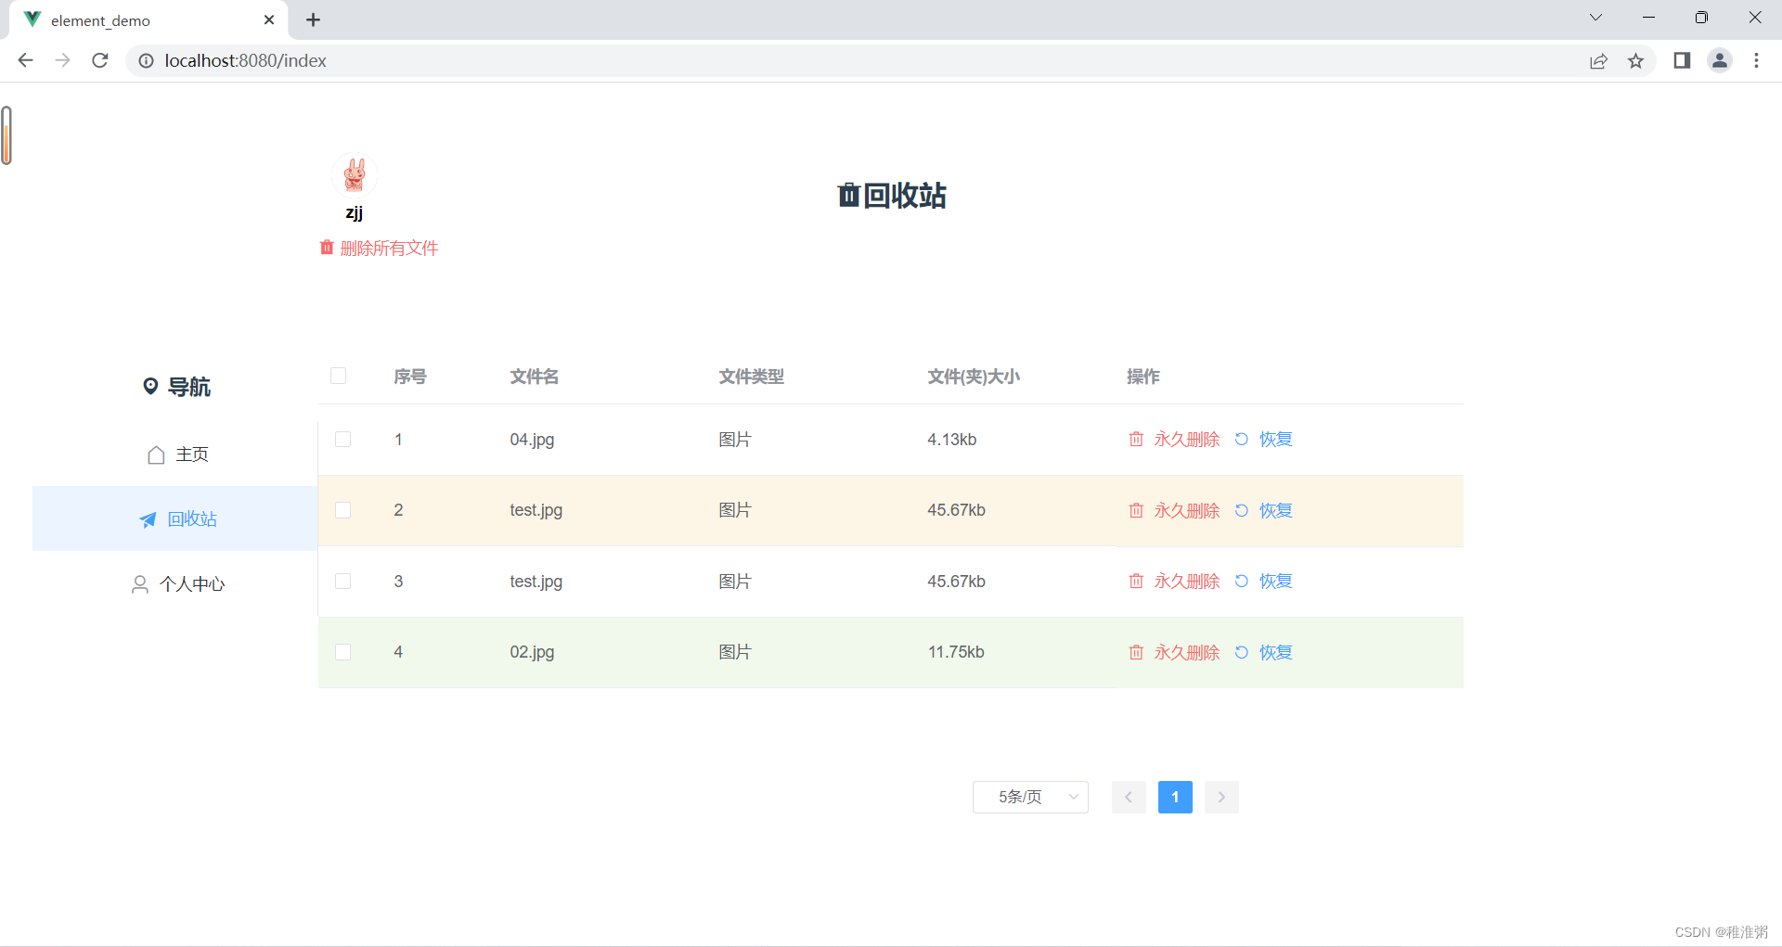Select the home icon next to 主页
Image resolution: width=1782 pixels, height=947 pixels.
tap(155, 454)
